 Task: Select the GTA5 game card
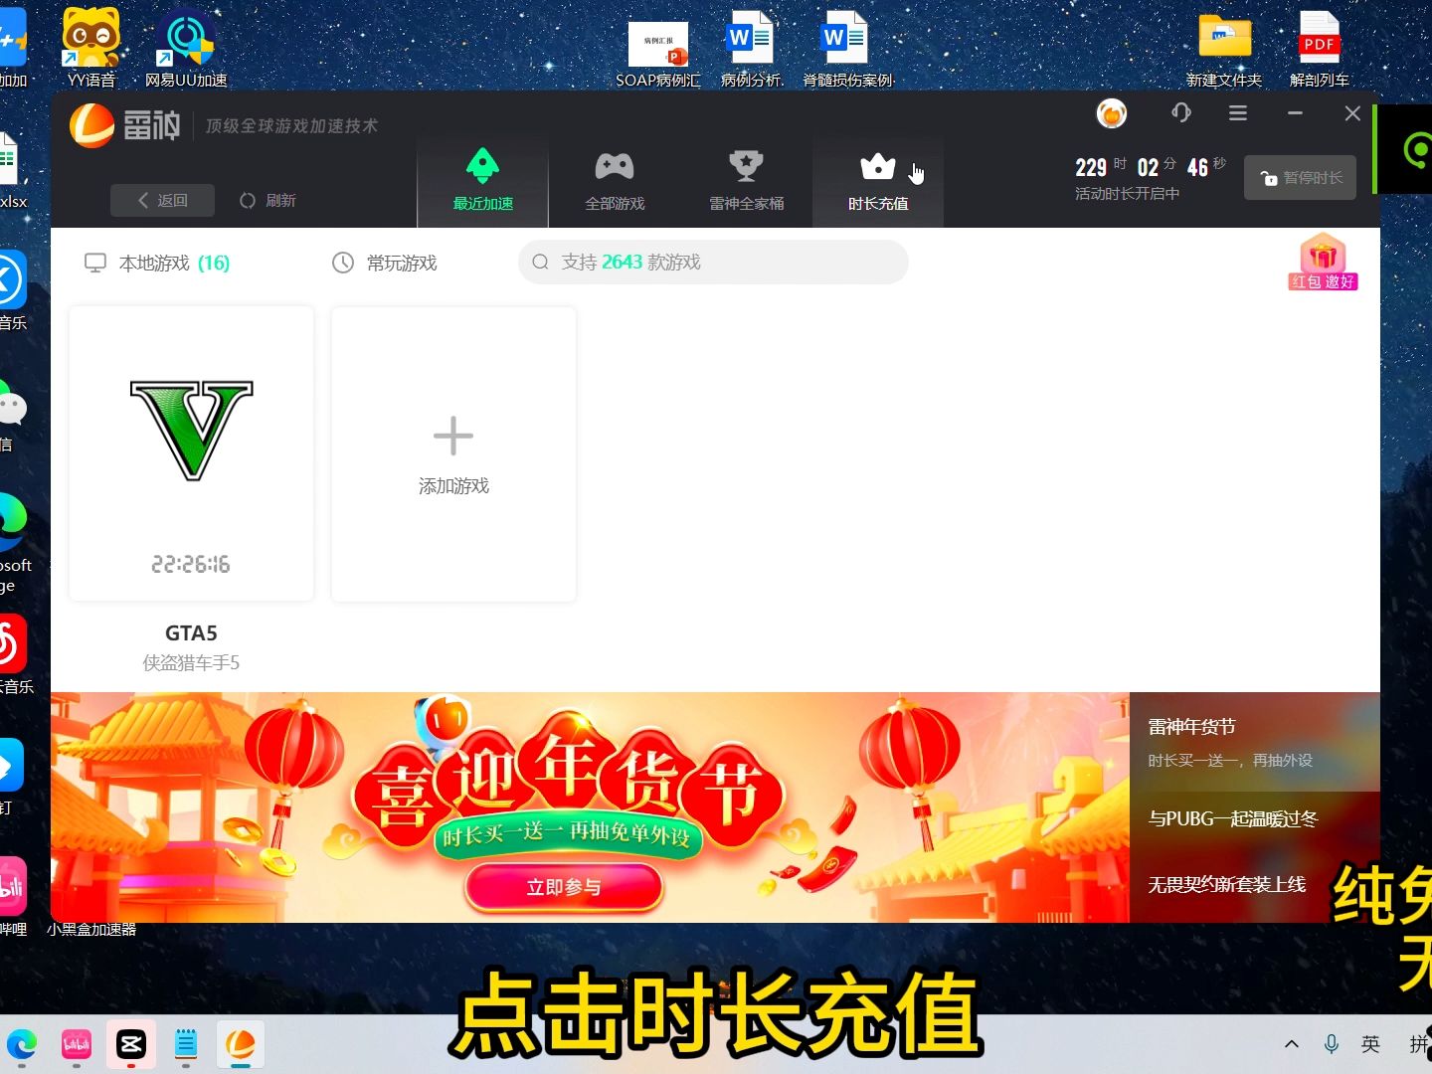(191, 452)
